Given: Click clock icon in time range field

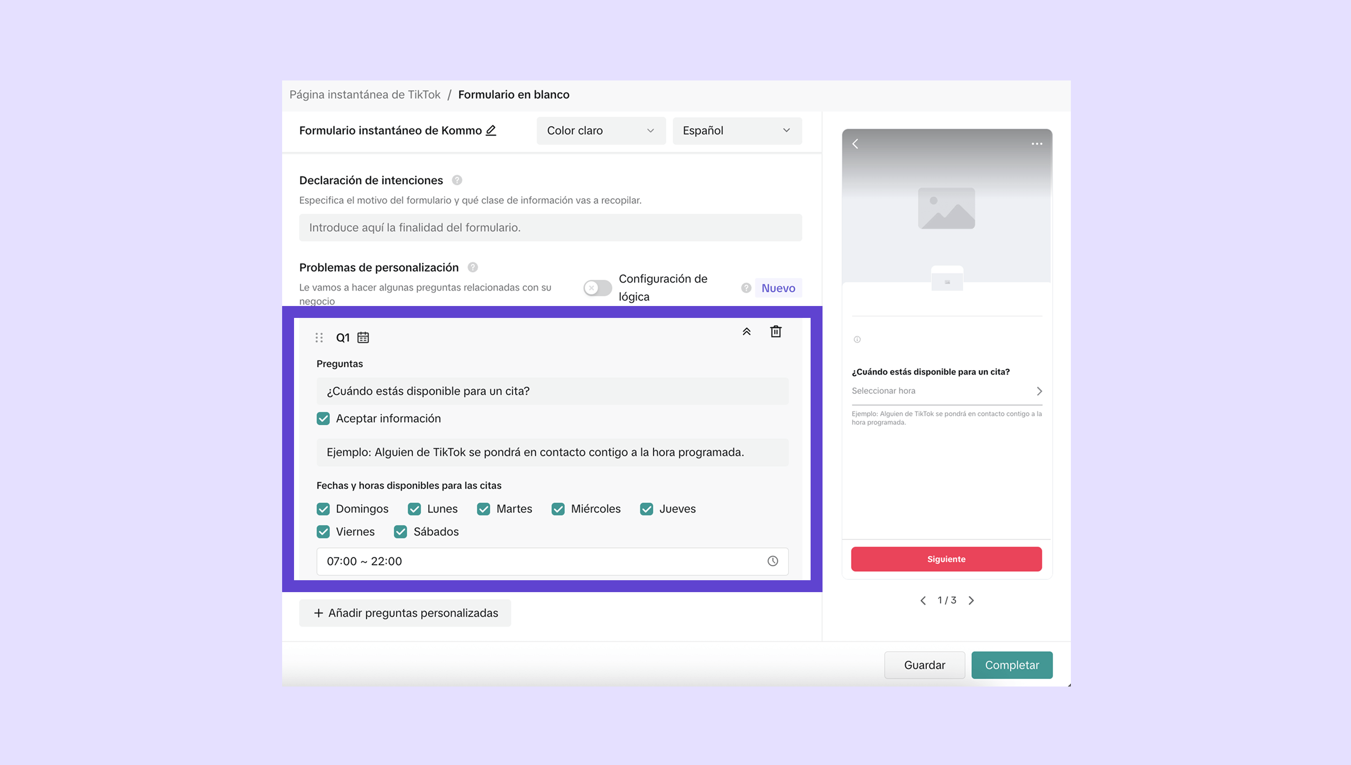Looking at the screenshot, I should tap(773, 561).
